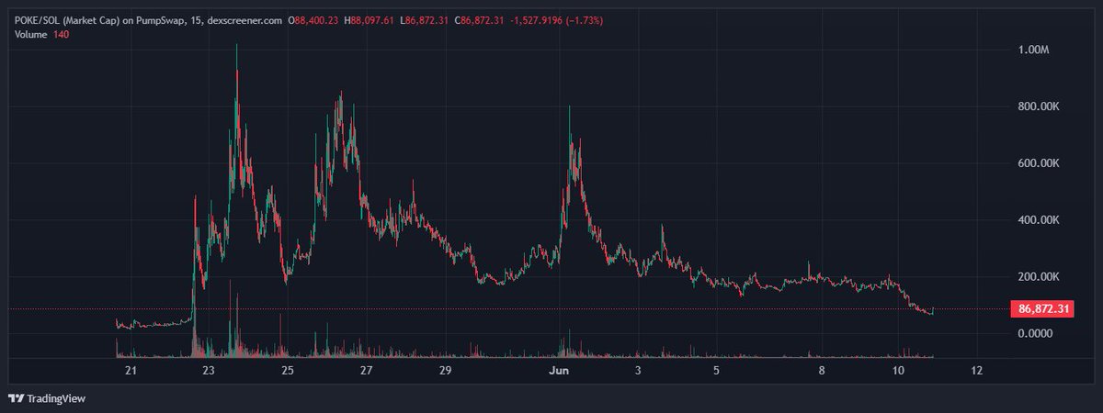The width and height of the screenshot is (1103, 413).
Task: Click the close value C86,872.31
Action: pos(480,20)
